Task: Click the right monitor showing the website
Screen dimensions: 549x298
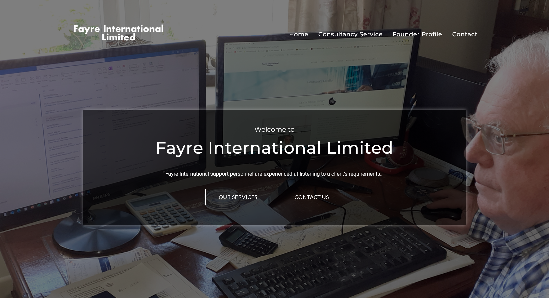Action: pos(316,76)
